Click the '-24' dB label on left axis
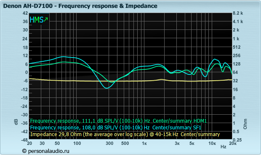This screenshot has width=261, height=155. coord(24,106)
